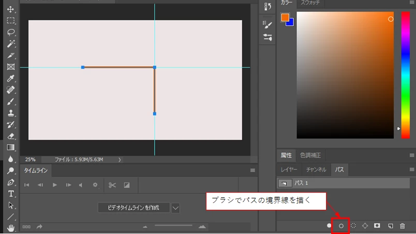Select the Clone Stamp tool
Screen dimensions: 416x234
(x=11, y=113)
